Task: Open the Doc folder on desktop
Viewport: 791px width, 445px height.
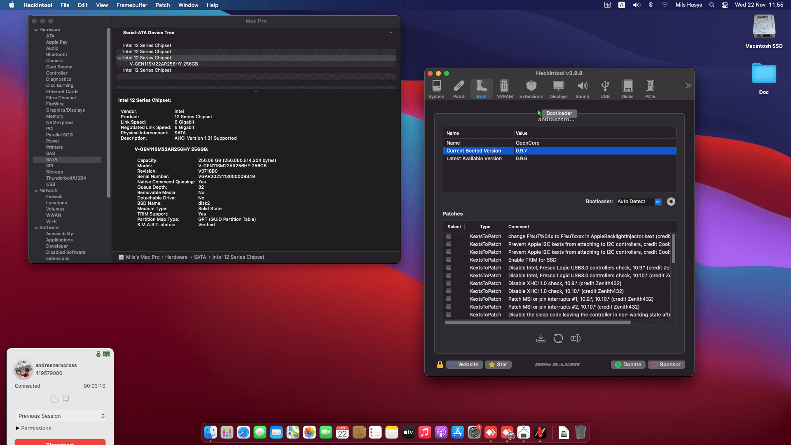Action: coord(764,79)
